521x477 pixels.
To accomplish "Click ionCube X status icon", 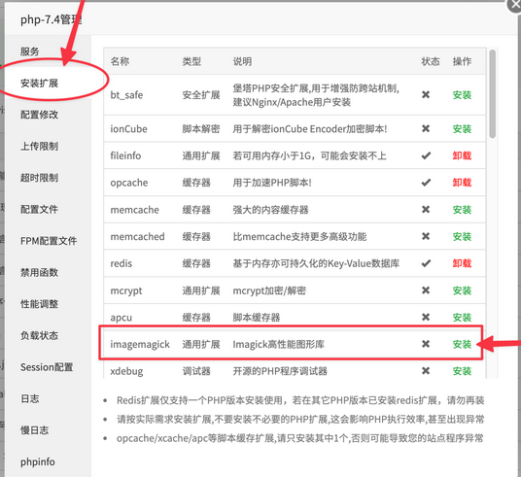I will point(426,128).
